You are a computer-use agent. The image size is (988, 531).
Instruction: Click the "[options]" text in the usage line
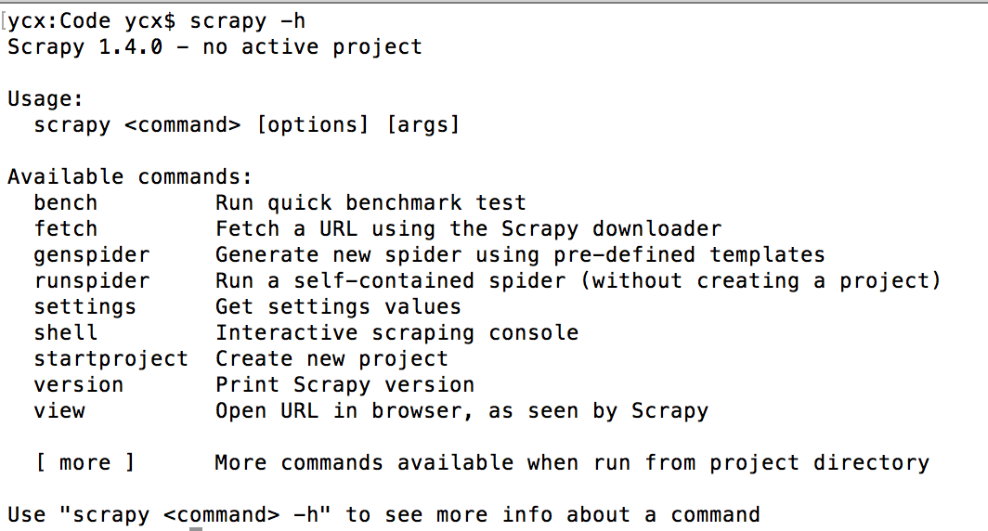(312, 124)
